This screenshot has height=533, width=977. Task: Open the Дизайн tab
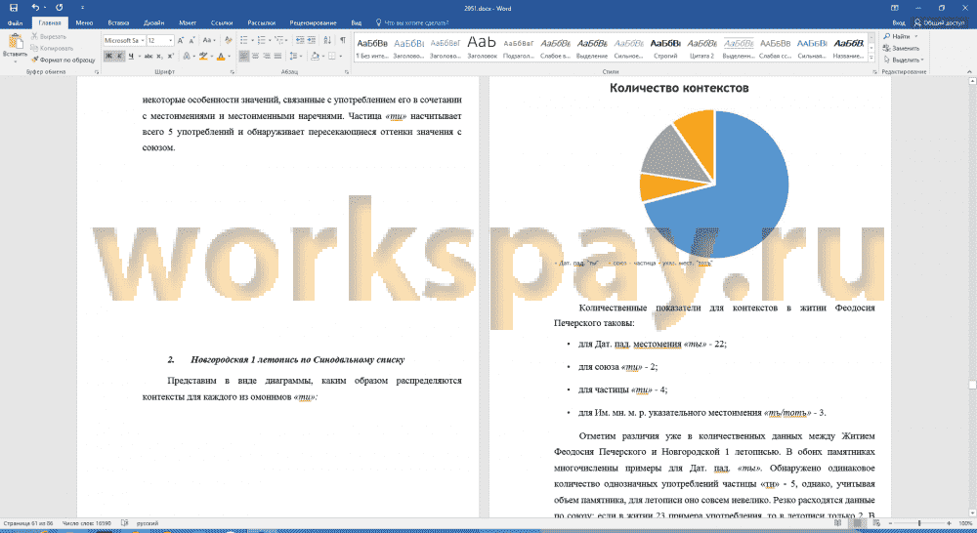[x=154, y=23]
